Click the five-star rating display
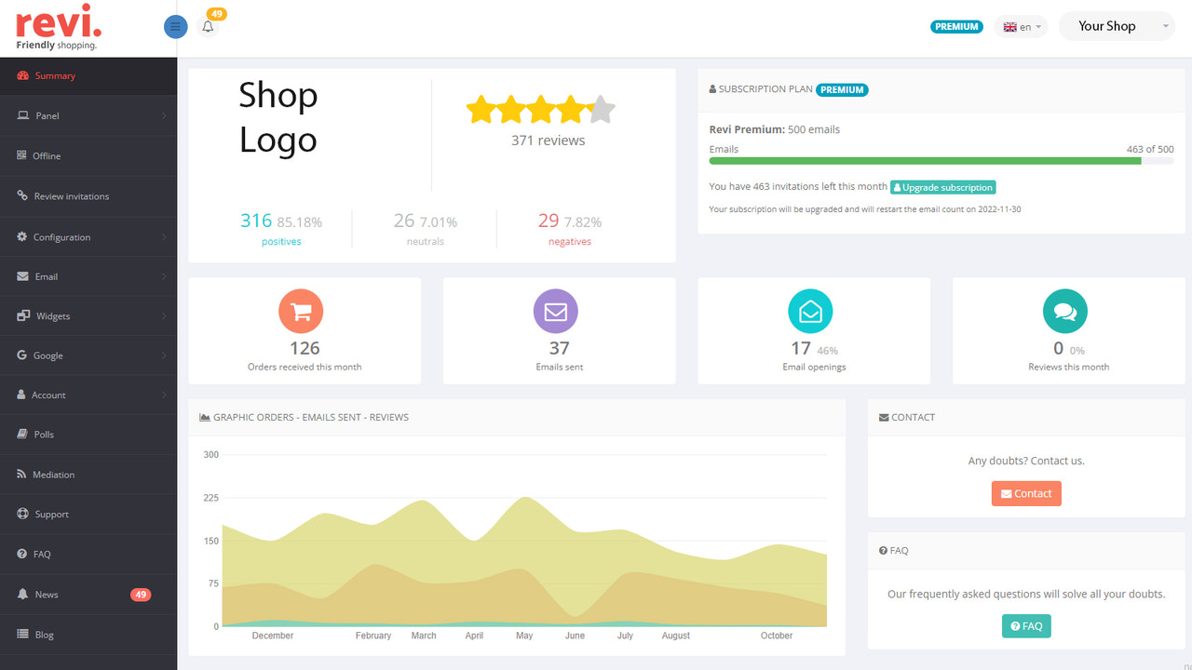The height and width of the screenshot is (670, 1192). coord(541,110)
